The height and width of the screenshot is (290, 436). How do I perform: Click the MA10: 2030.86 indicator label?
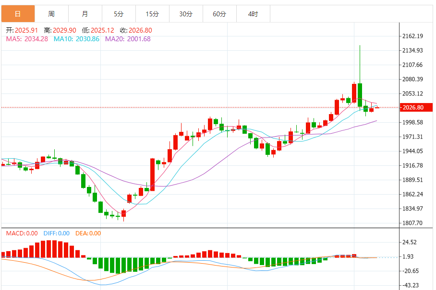76,39
